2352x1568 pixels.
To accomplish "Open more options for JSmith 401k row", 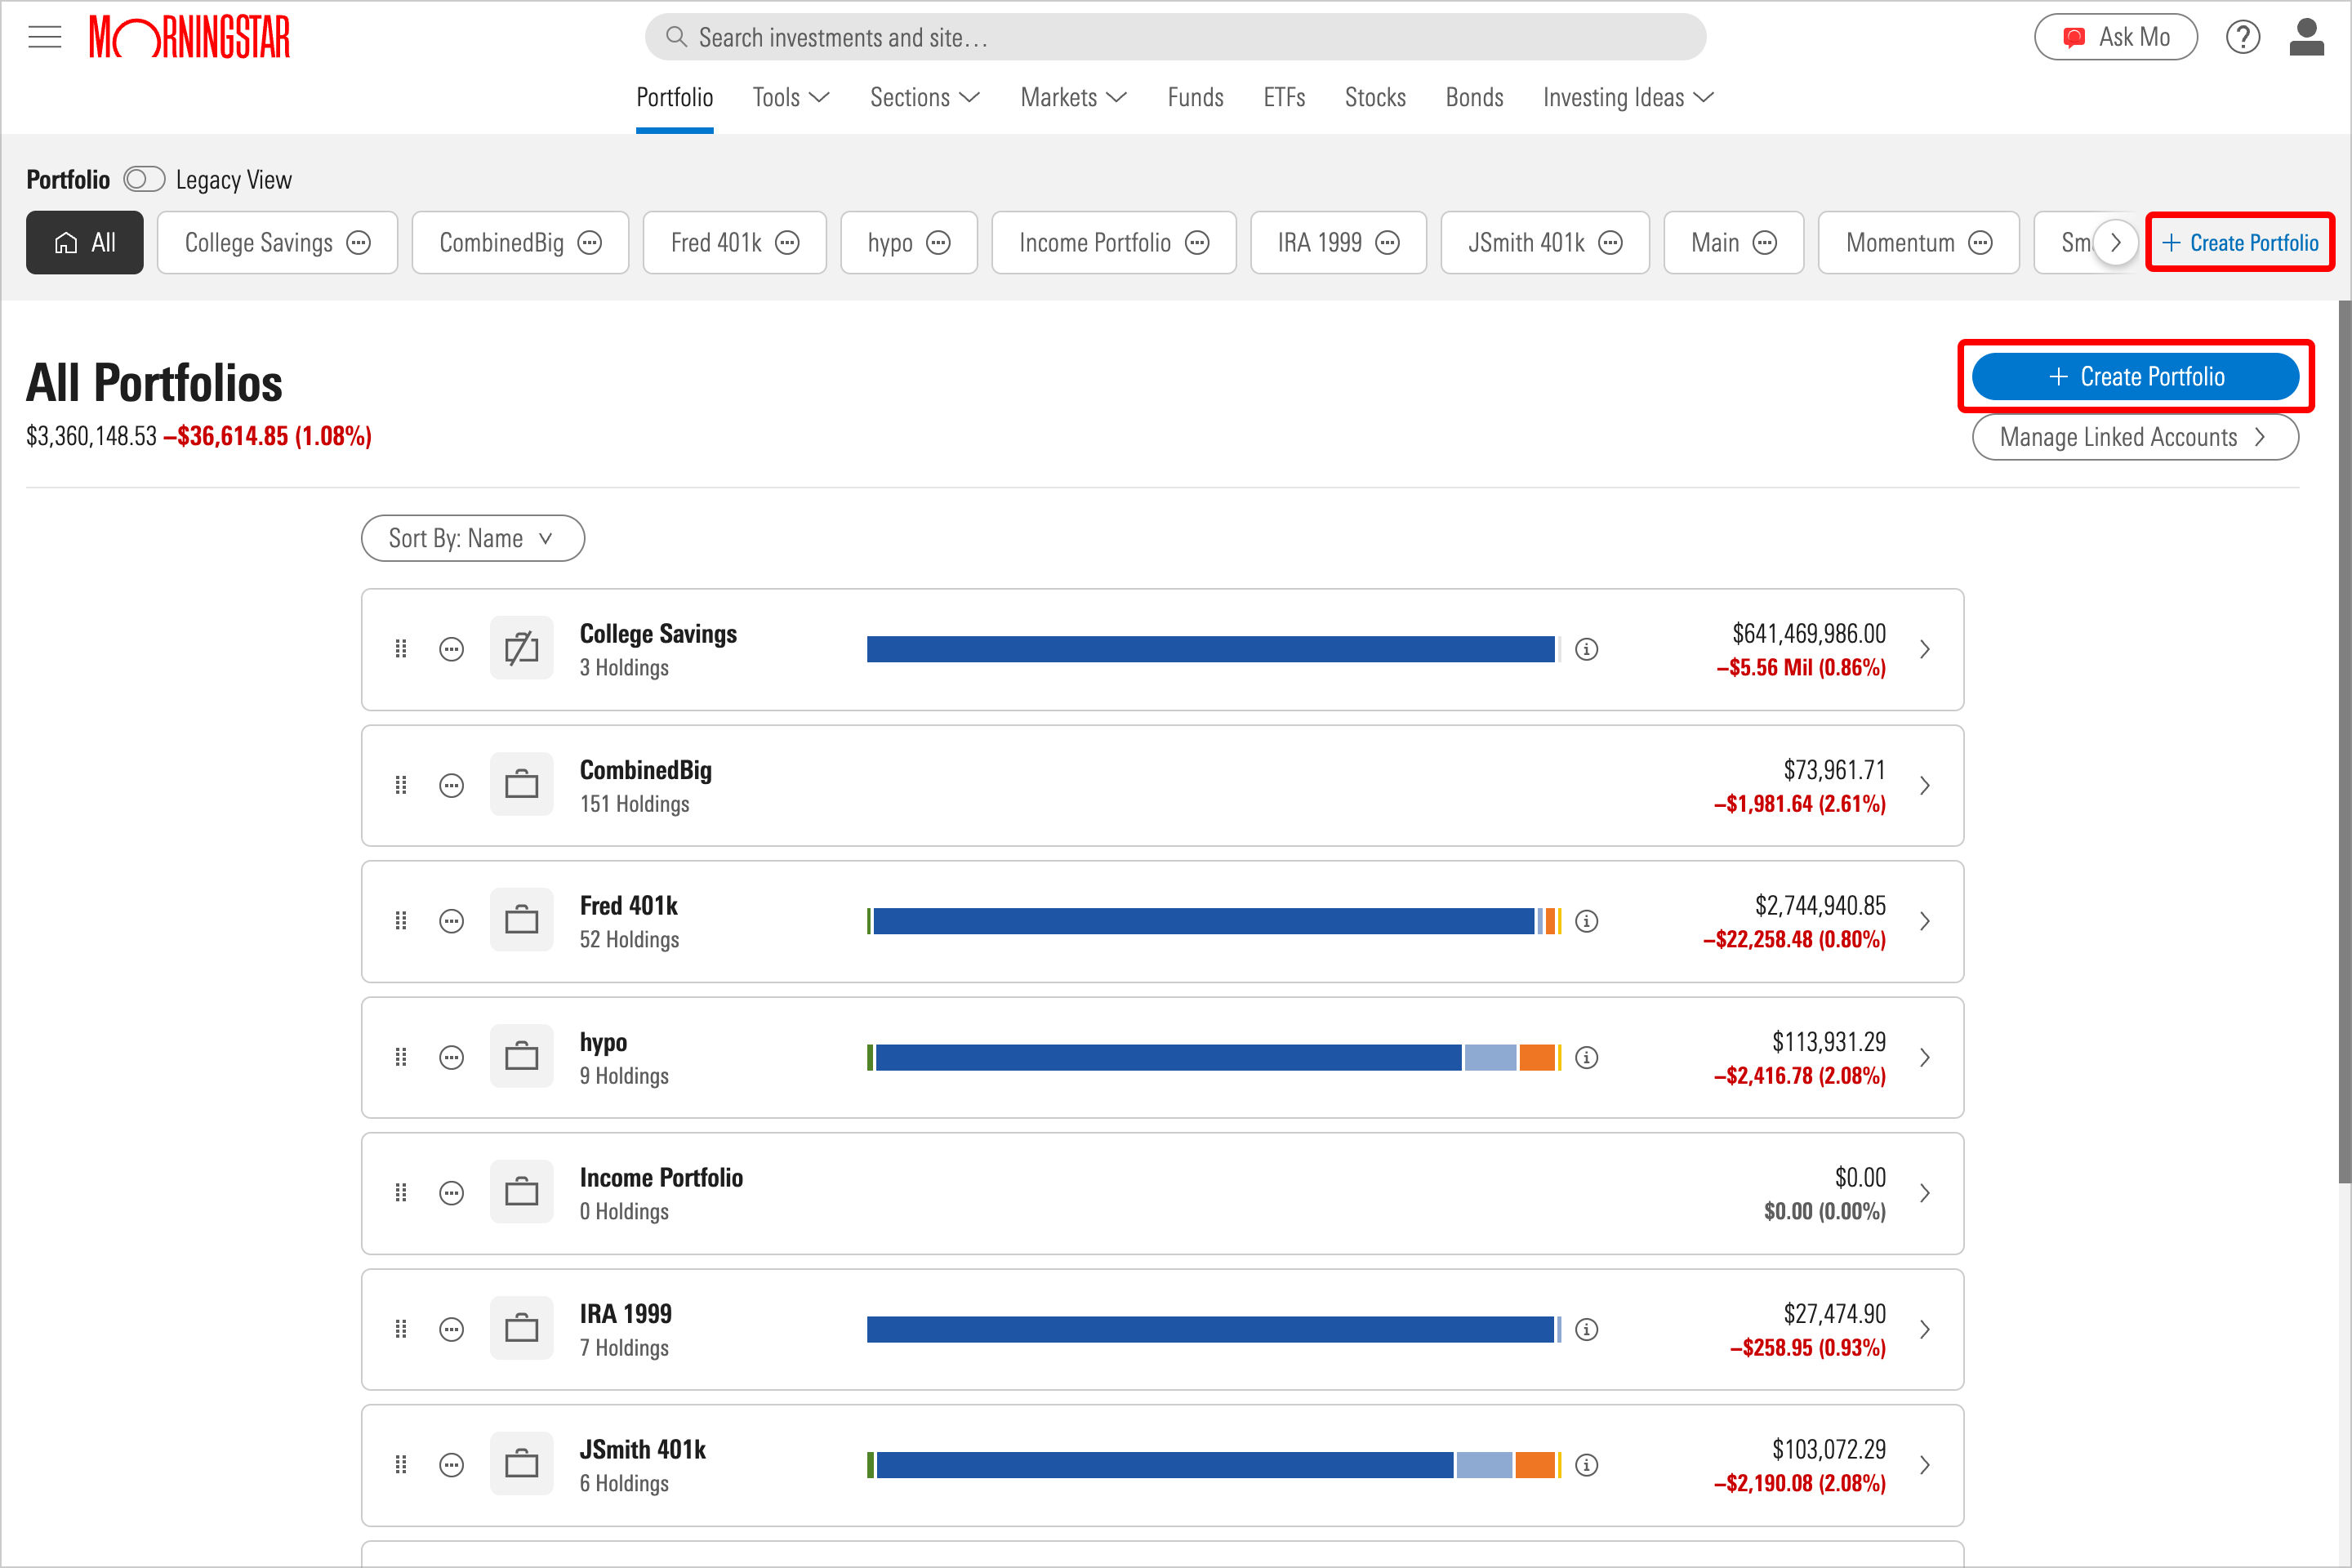I will pyautogui.click(x=452, y=1465).
